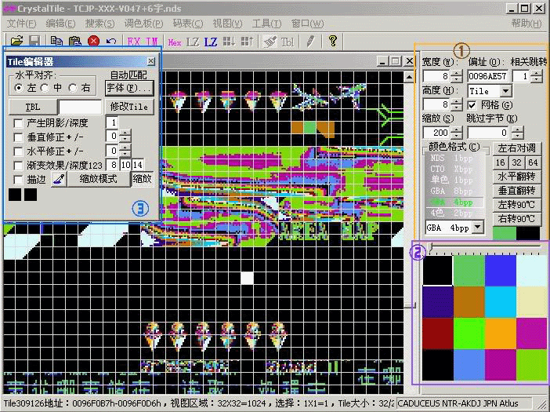Open the 码表(C) menu

(x=188, y=24)
